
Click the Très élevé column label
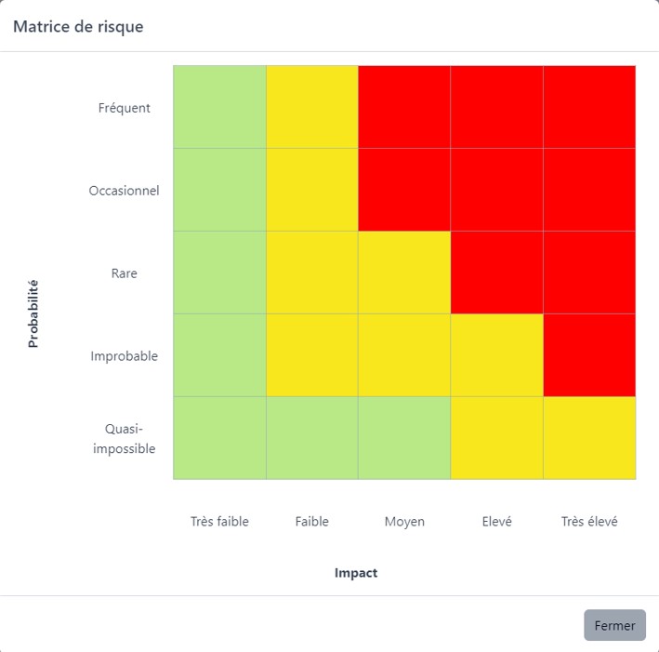coord(589,522)
